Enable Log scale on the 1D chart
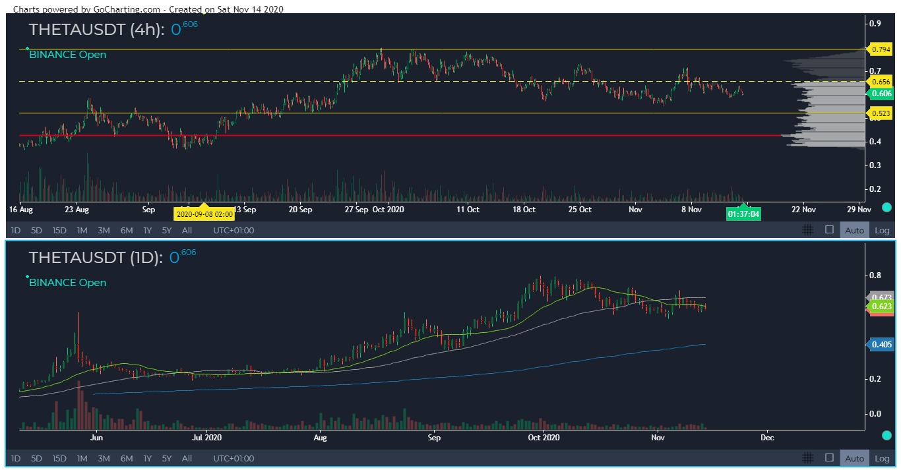This screenshot has height=470, width=901. pos(882,458)
